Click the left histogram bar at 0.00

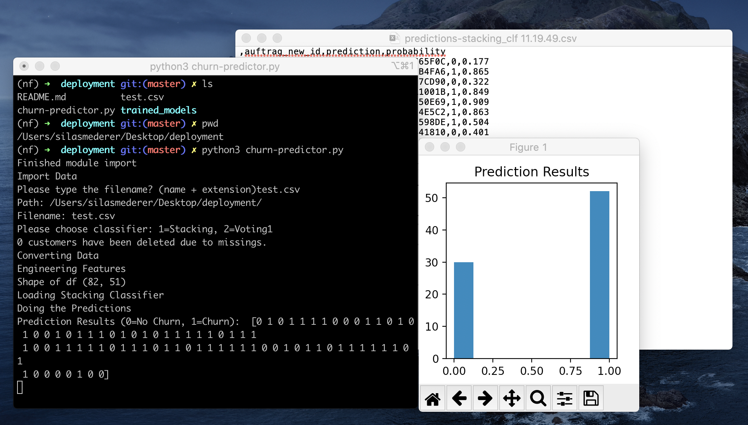click(464, 311)
